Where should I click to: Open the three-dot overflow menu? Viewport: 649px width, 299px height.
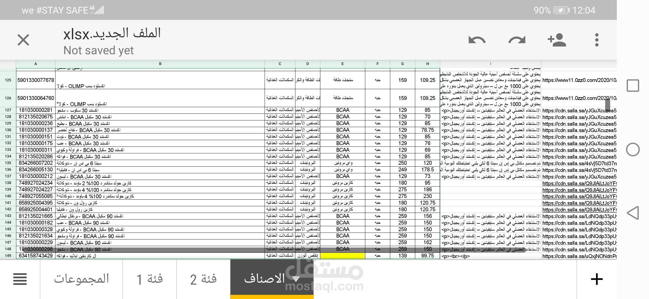coord(597,40)
